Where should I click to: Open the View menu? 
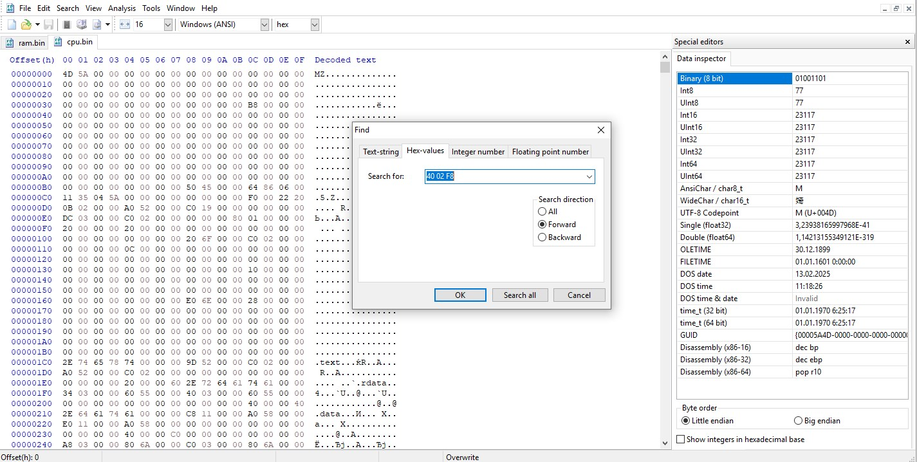tap(93, 8)
